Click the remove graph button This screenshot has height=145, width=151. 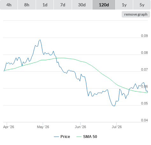pyautogui.click(x=136, y=14)
